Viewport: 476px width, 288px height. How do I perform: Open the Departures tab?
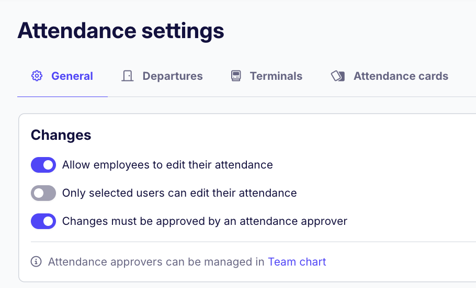click(x=172, y=76)
